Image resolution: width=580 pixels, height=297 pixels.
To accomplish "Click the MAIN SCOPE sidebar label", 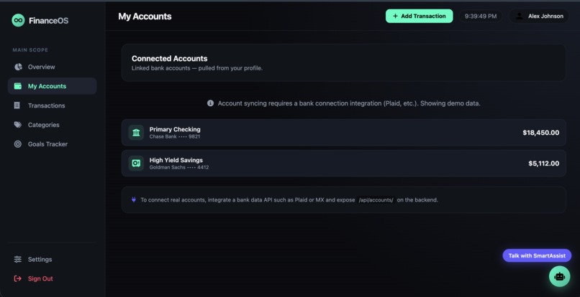I will (x=30, y=49).
